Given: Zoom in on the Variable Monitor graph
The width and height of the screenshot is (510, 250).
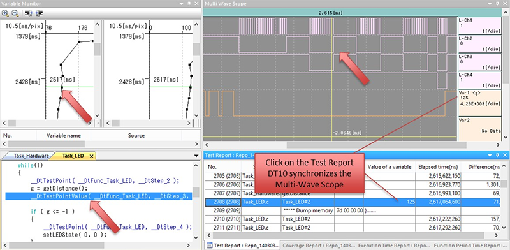Looking at the screenshot, I should pos(5,13).
